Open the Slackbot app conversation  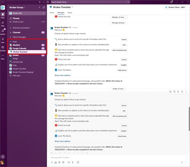[27, 45]
